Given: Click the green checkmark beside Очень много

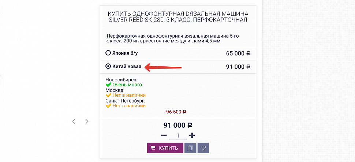Looking at the screenshot, I should point(108,85).
